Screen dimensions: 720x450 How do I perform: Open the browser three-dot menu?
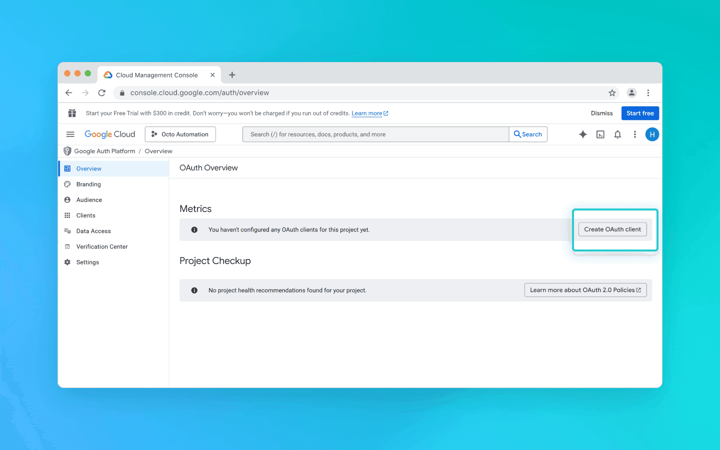(x=648, y=92)
